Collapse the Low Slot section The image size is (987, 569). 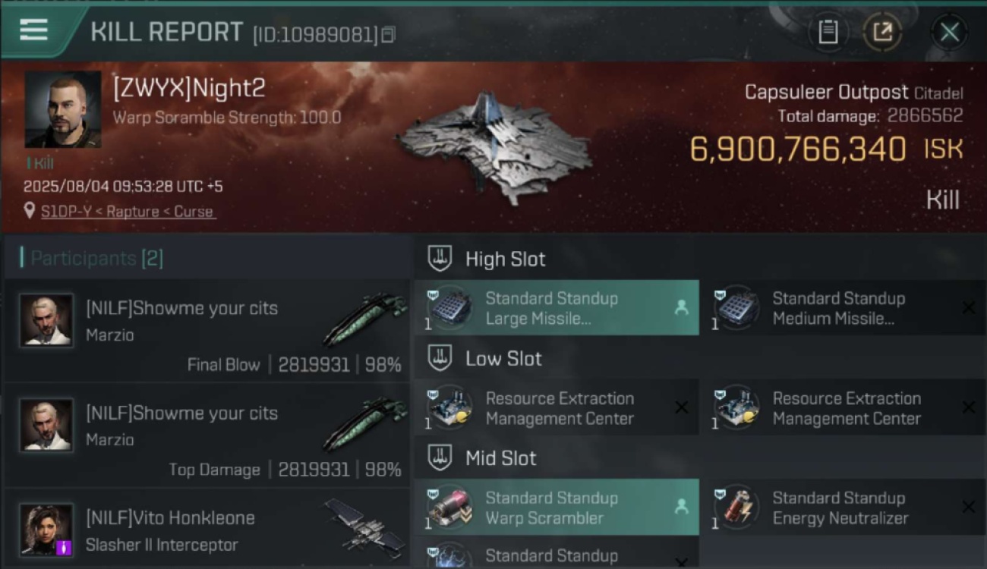click(440, 358)
